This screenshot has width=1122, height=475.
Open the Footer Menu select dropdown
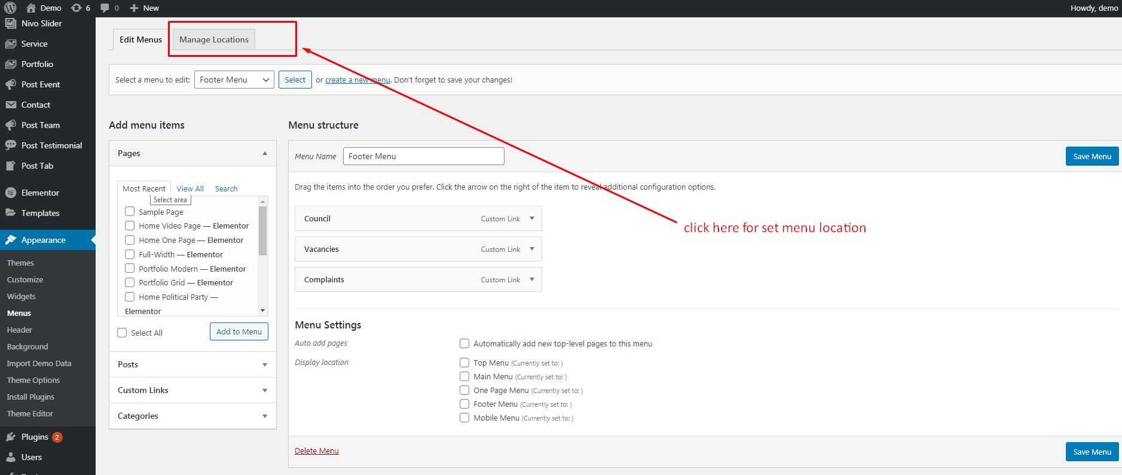[x=234, y=80]
